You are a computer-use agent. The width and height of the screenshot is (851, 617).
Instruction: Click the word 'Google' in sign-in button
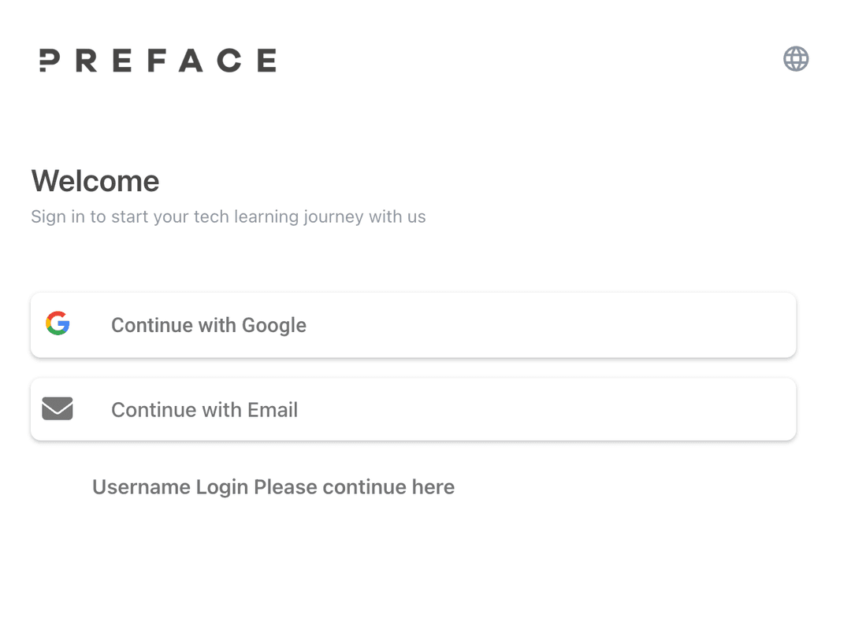pos(274,325)
